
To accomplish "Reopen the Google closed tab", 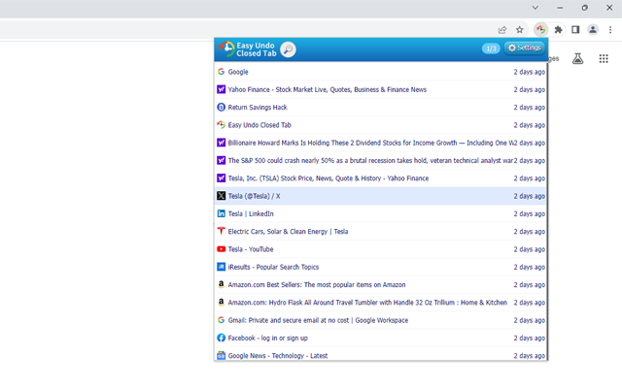I will click(381, 72).
